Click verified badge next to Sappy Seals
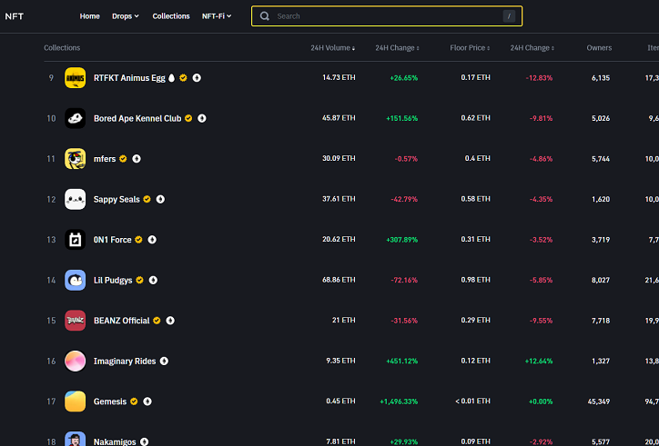Image resolution: width=659 pixels, height=446 pixels. pyautogui.click(x=147, y=199)
